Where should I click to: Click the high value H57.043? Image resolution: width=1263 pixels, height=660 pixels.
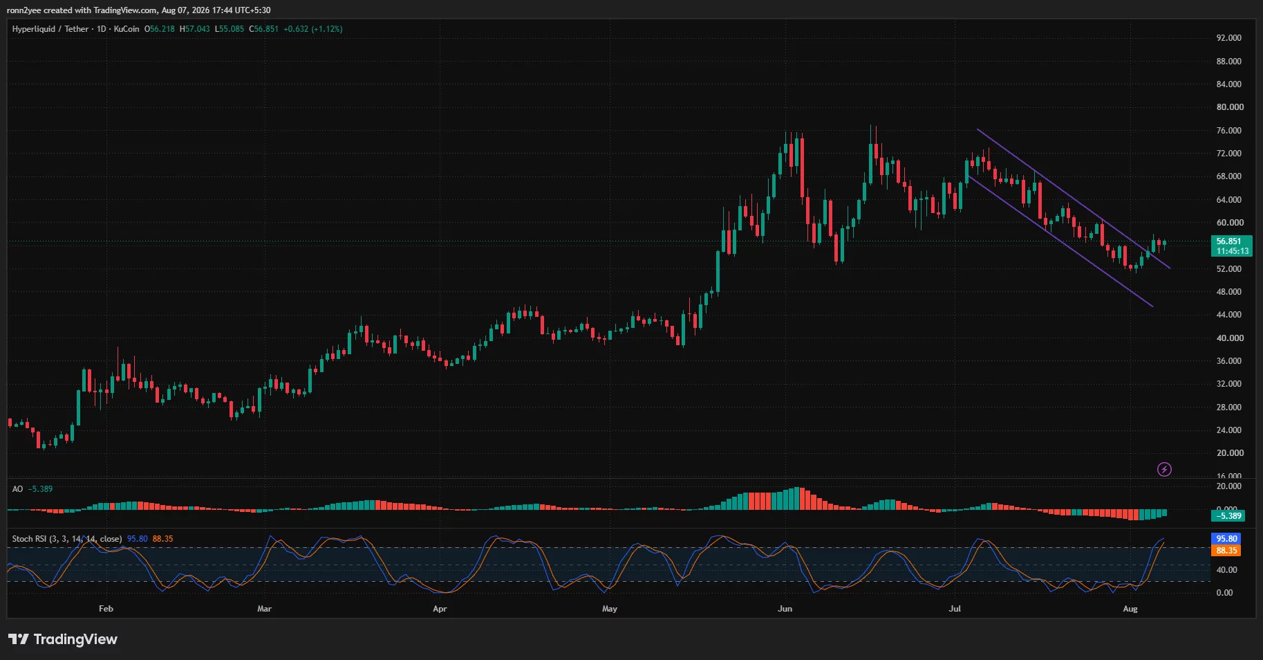[194, 29]
